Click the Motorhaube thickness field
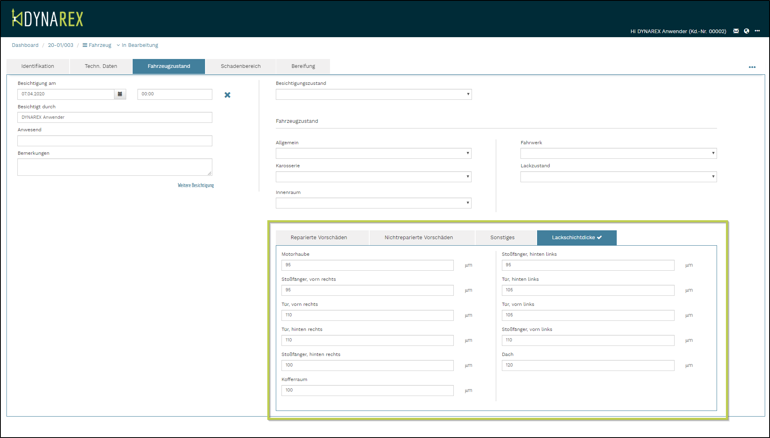Viewport: 770px width, 438px height. point(367,265)
